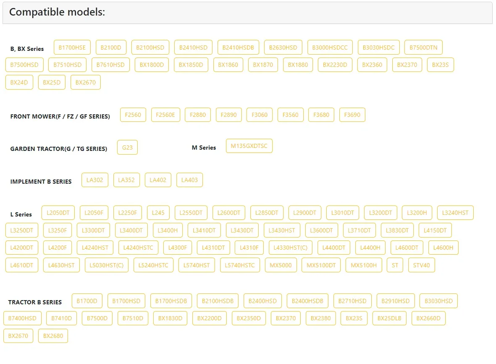Click the B2630HSD tag
Screen dimensions: 496x364
click(x=283, y=47)
